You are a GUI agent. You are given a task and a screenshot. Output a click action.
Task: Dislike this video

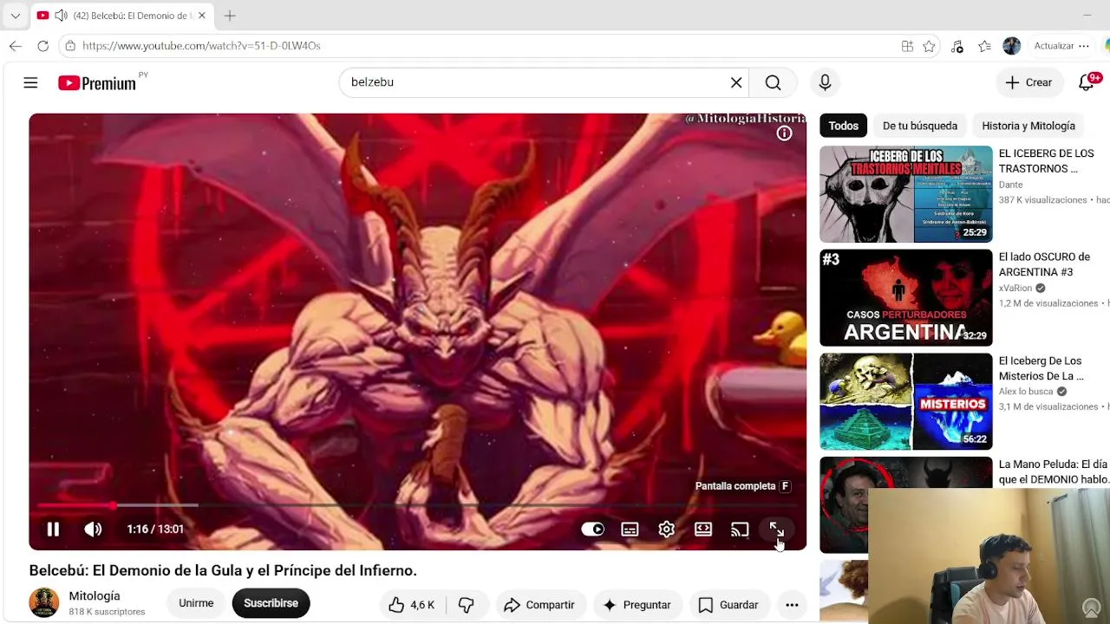tap(466, 605)
